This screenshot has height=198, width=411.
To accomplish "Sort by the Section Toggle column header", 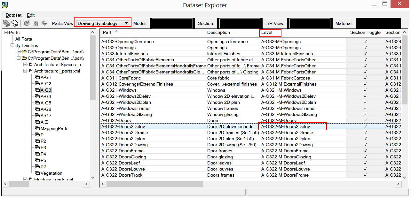I will tap(365, 32).
